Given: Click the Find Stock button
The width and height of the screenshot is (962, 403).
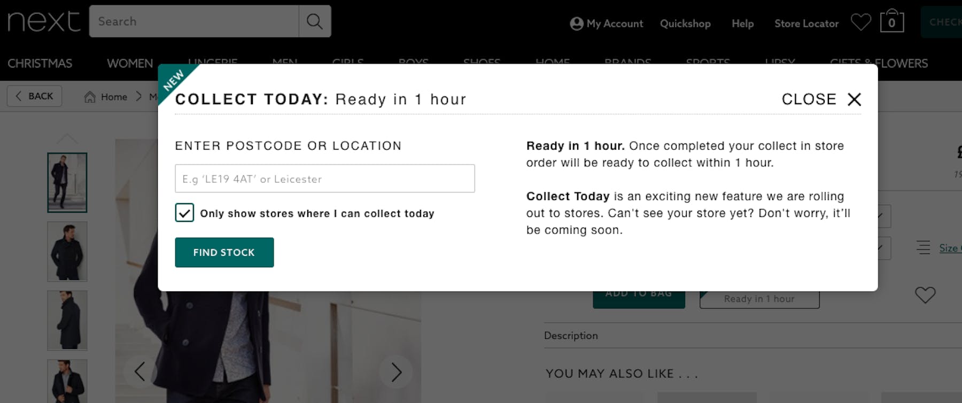Looking at the screenshot, I should [224, 252].
